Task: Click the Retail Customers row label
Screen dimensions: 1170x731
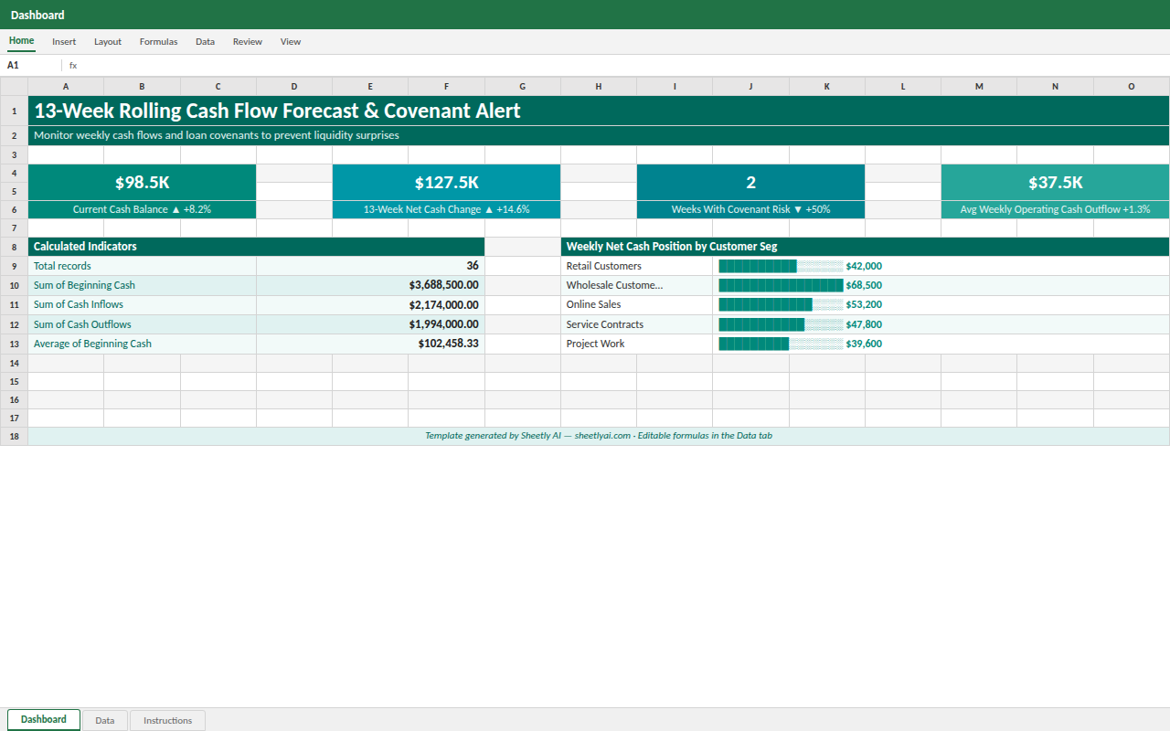Action: coord(637,266)
